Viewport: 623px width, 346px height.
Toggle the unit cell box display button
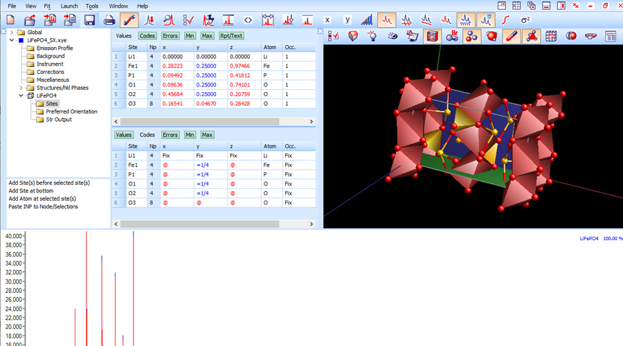click(432, 35)
